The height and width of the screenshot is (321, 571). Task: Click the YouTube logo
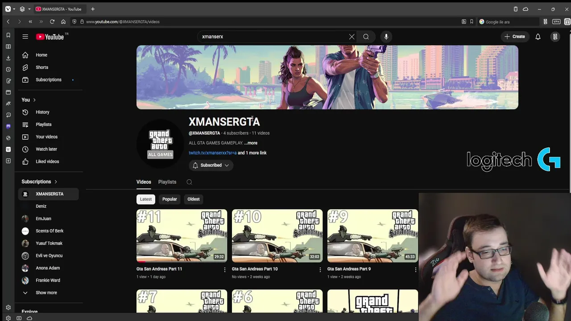(x=50, y=37)
